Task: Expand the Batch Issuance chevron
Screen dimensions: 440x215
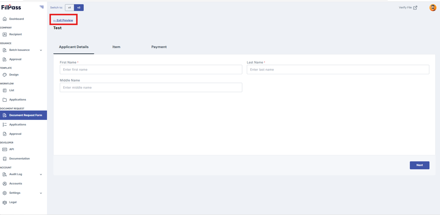Action: (x=41, y=50)
